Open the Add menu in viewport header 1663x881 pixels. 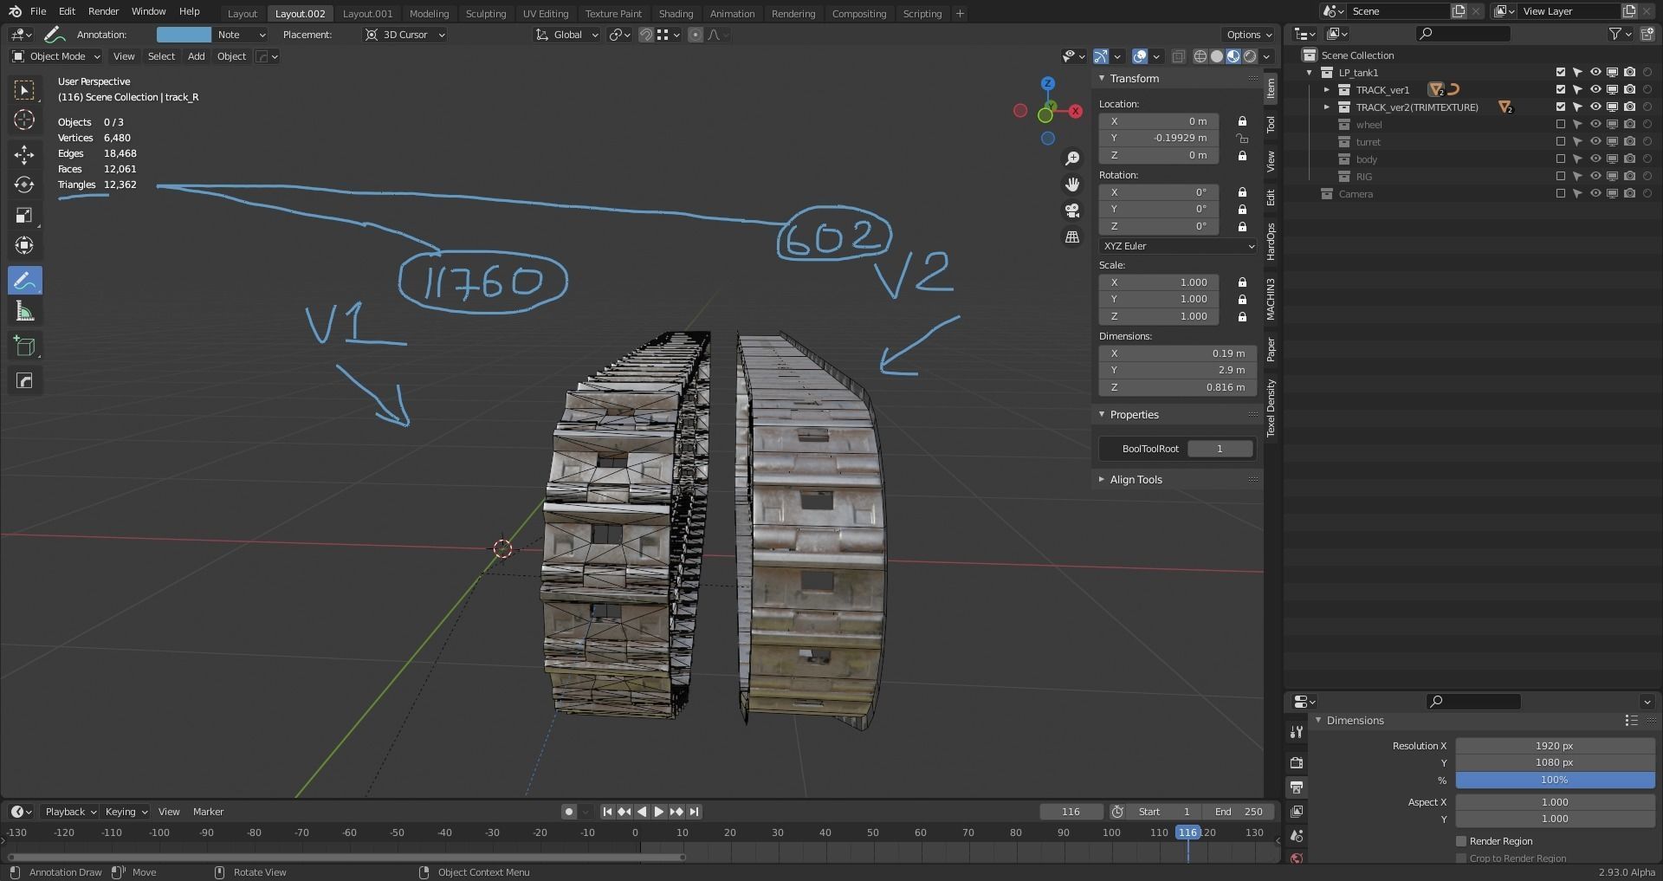coord(197,56)
